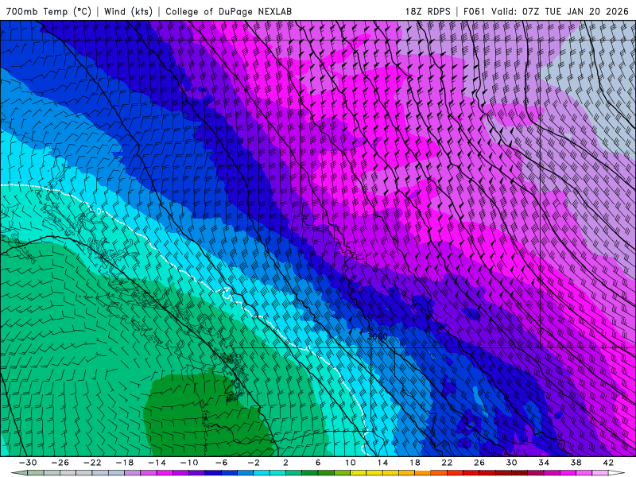Click the "34" colorbar value

pyautogui.click(x=544, y=463)
